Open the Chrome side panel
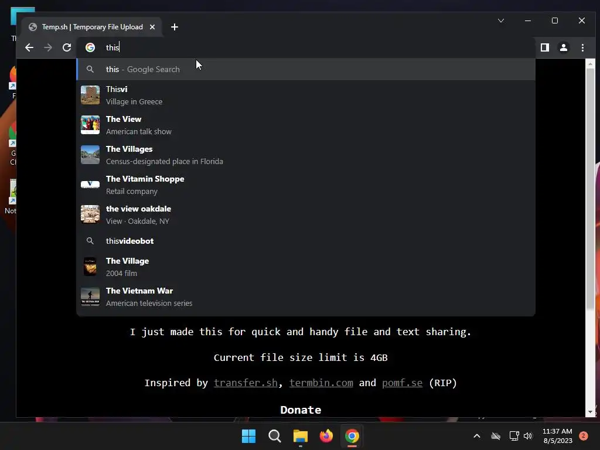This screenshot has height=450, width=600. click(x=544, y=47)
